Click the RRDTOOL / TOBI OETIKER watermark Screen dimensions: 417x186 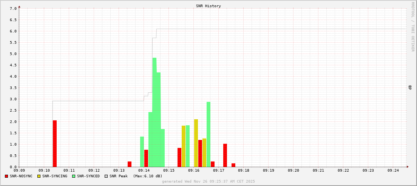[x=412, y=26]
